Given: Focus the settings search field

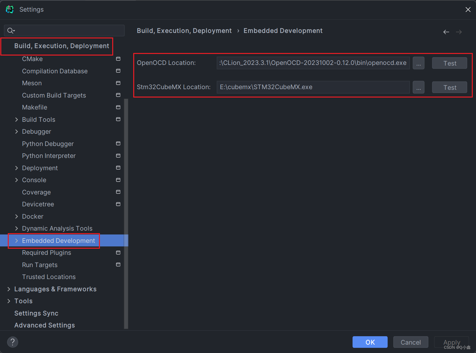Looking at the screenshot, I should tap(64, 31).
